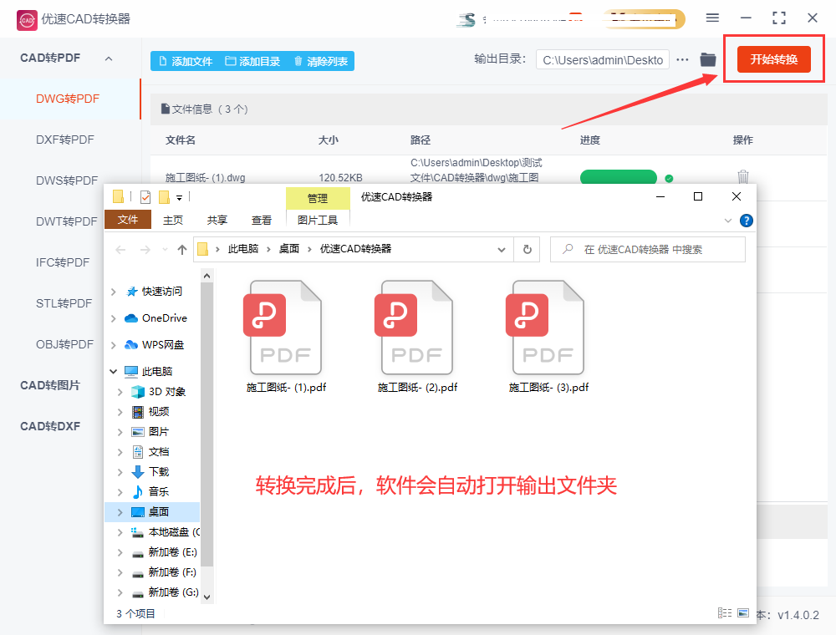
Task: Open the address bar history dropdown
Action: [x=501, y=249]
